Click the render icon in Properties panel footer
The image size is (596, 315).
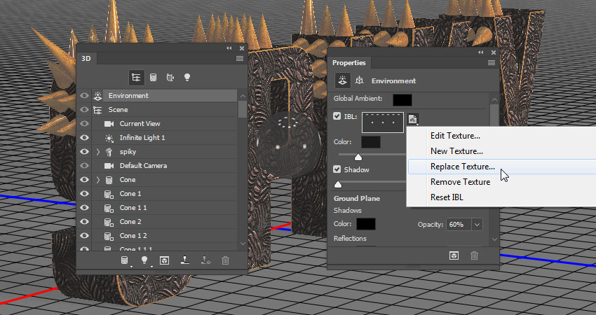point(454,255)
